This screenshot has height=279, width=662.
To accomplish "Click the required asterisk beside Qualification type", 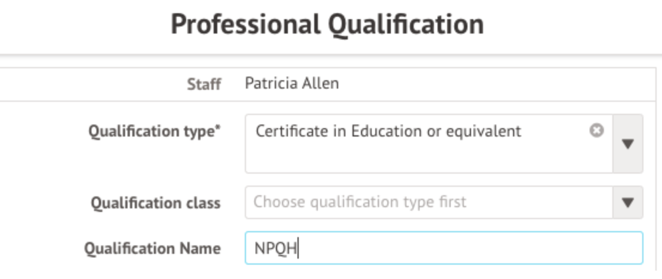I will pyautogui.click(x=218, y=129).
